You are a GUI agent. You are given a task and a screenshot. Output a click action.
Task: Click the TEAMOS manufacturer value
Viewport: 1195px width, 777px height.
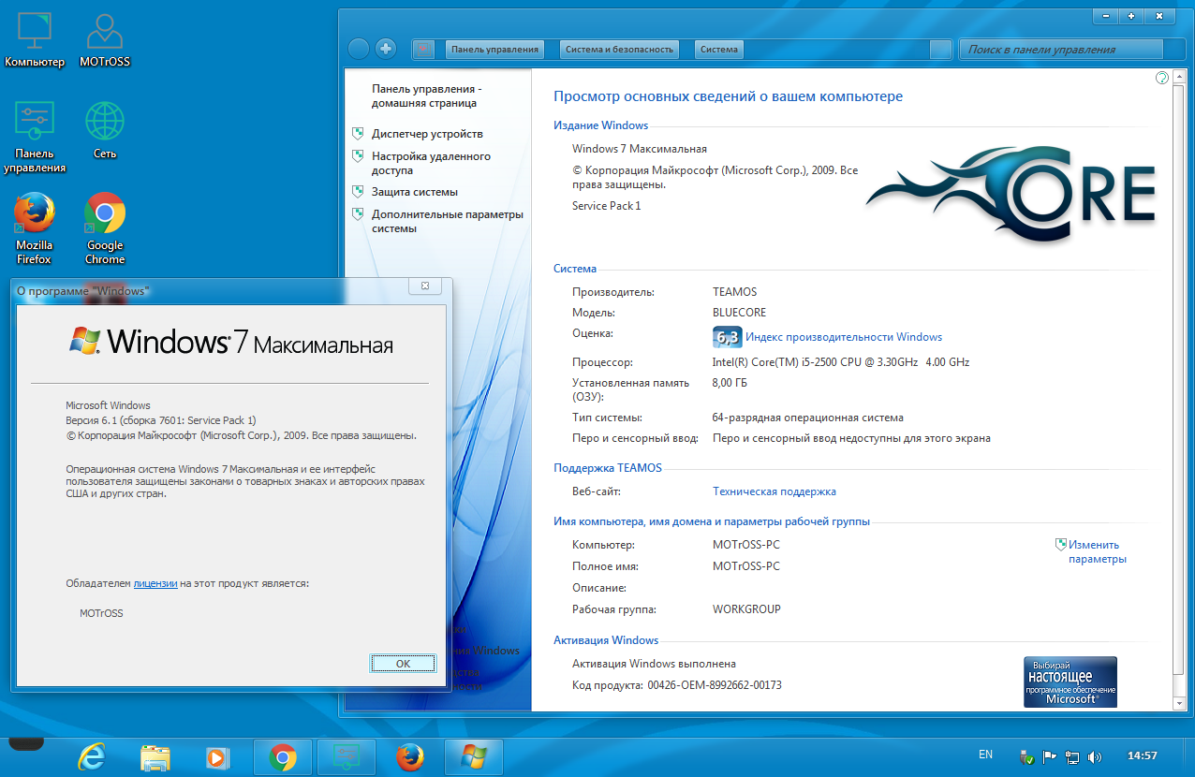click(734, 292)
